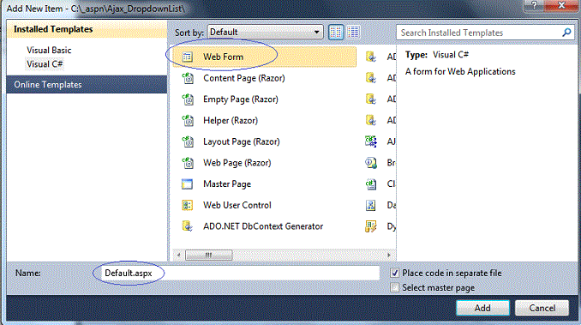Open the Sort by Default dropdown
This screenshot has width=581, height=325.
click(x=266, y=33)
